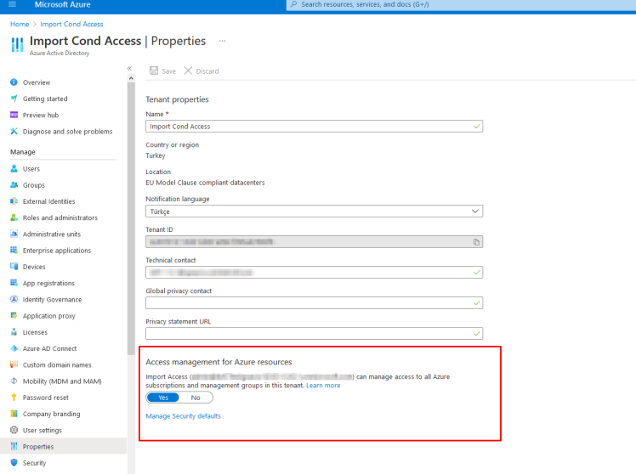Click in the Technical contact field
The image size is (636, 474).
click(314, 272)
